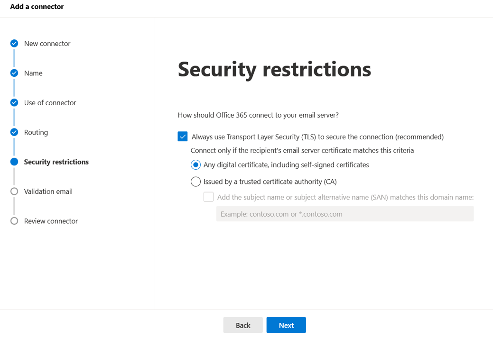This screenshot has width=493, height=338.
Task: Select the Validation email step label
Action: [48, 192]
